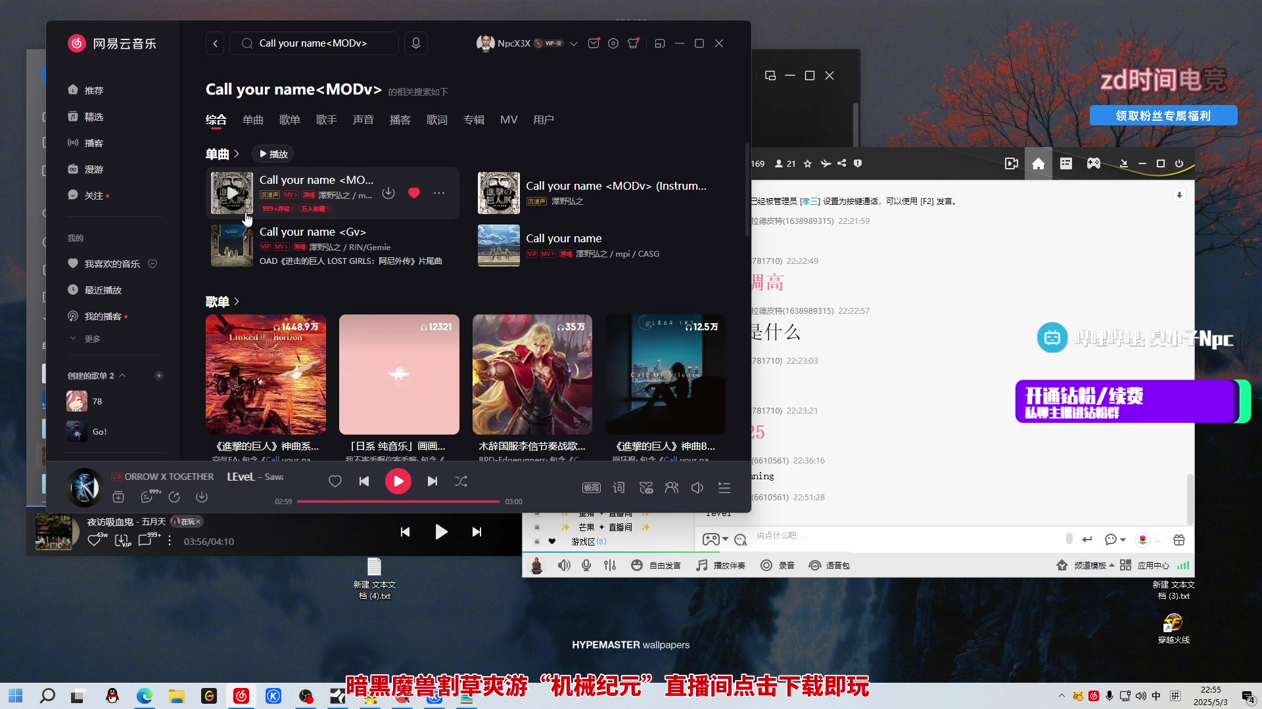The width and height of the screenshot is (1262, 709).
Task: Open the play queue list icon
Action: (x=724, y=488)
